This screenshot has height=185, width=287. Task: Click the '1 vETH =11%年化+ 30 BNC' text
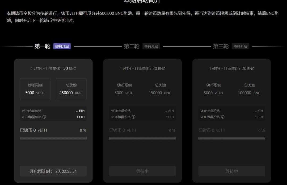coord(142,69)
